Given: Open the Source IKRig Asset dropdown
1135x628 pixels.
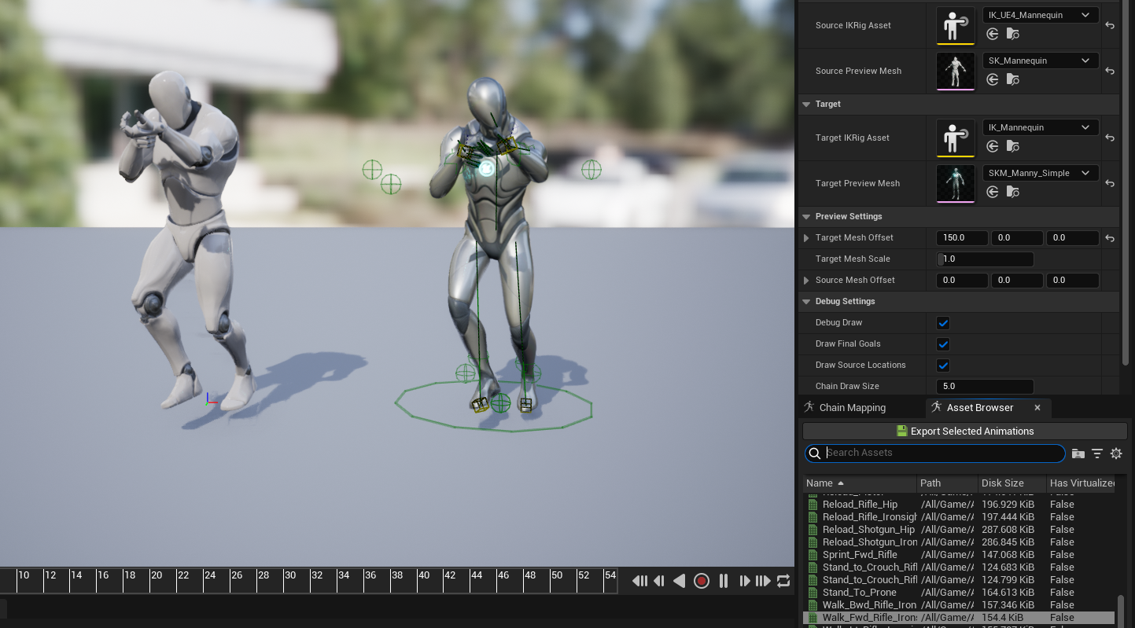Looking at the screenshot, I should (1040, 14).
